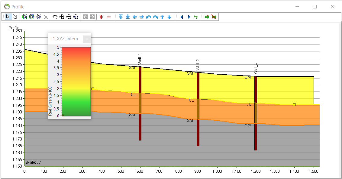Click the green tag icon
The height and width of the screenshot is (179, 342).
tap(207, 17)
